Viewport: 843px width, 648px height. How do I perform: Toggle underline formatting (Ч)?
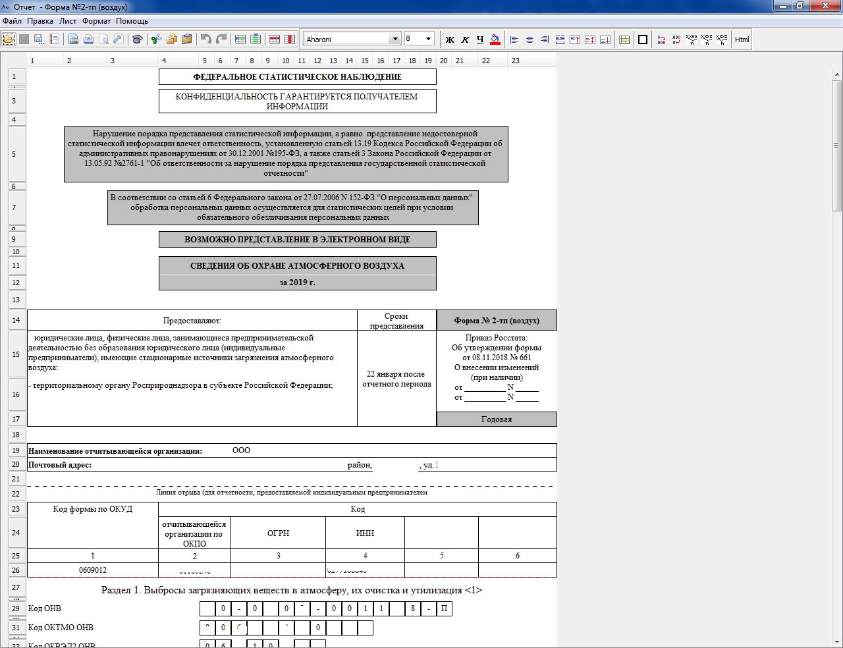pyautogui.click(x=480, y=40)
